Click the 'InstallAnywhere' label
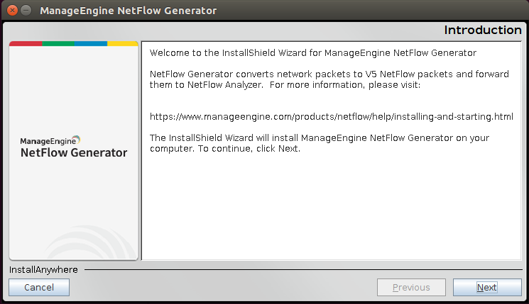This screenshot has width=529, height=304. click(43, 270)
